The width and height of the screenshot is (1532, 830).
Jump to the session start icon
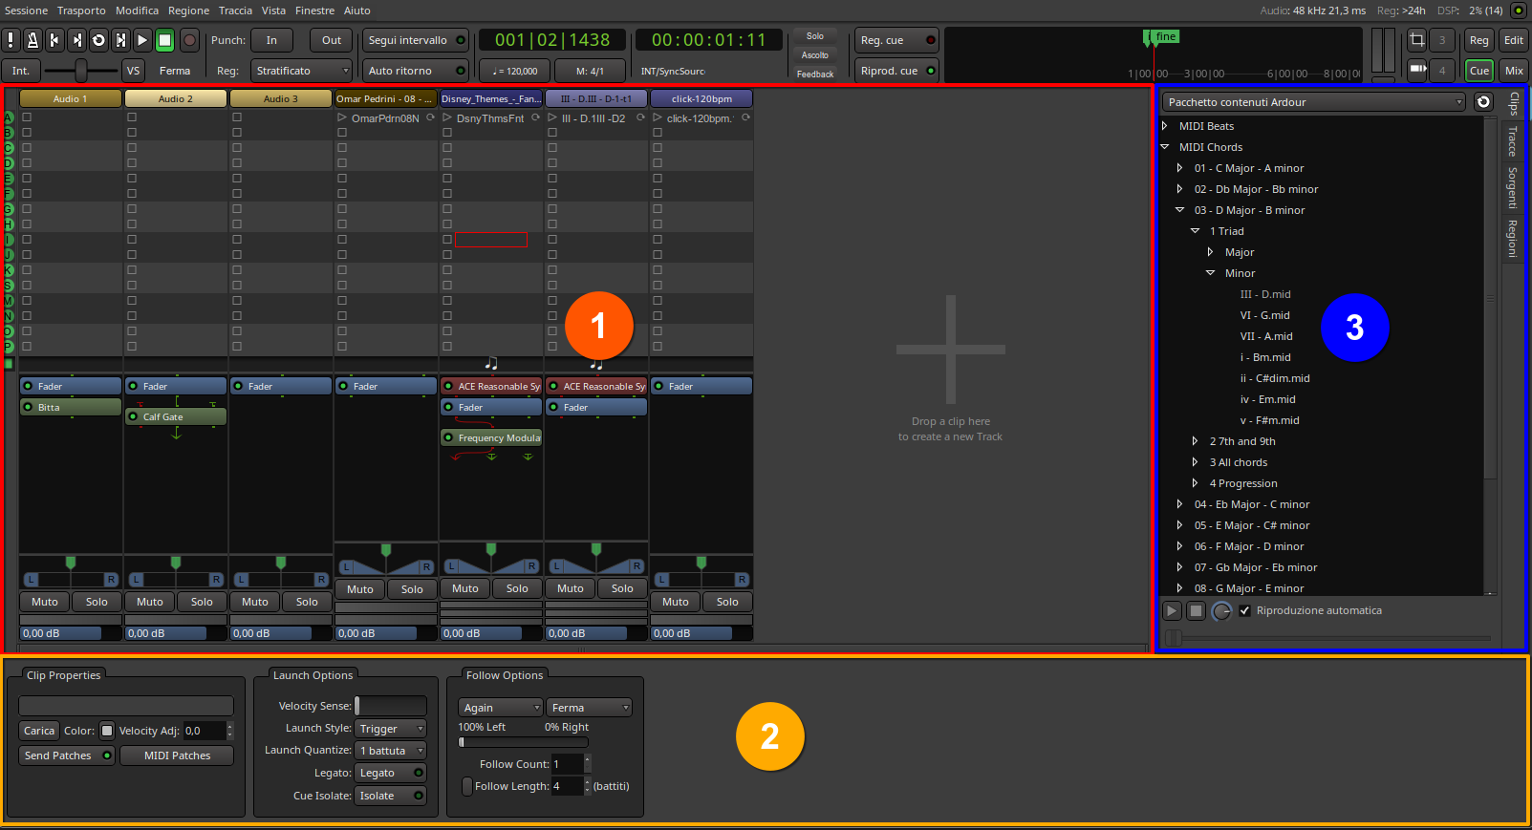(54, 40)
